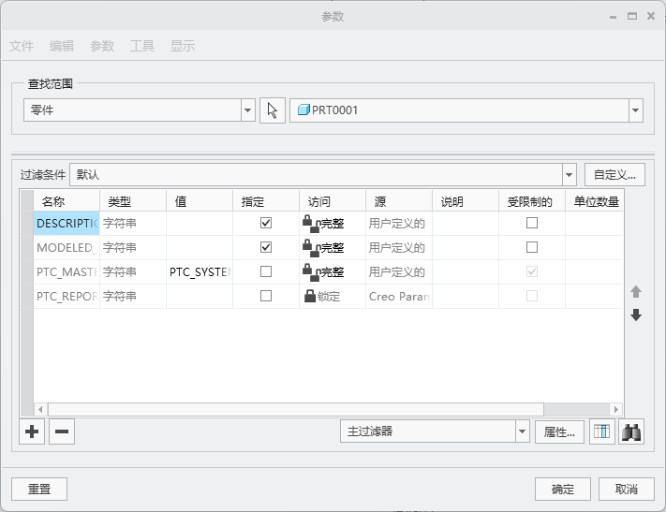Click the 值 column header
Viewport: 666px width, 512px height.
[200, 201]
